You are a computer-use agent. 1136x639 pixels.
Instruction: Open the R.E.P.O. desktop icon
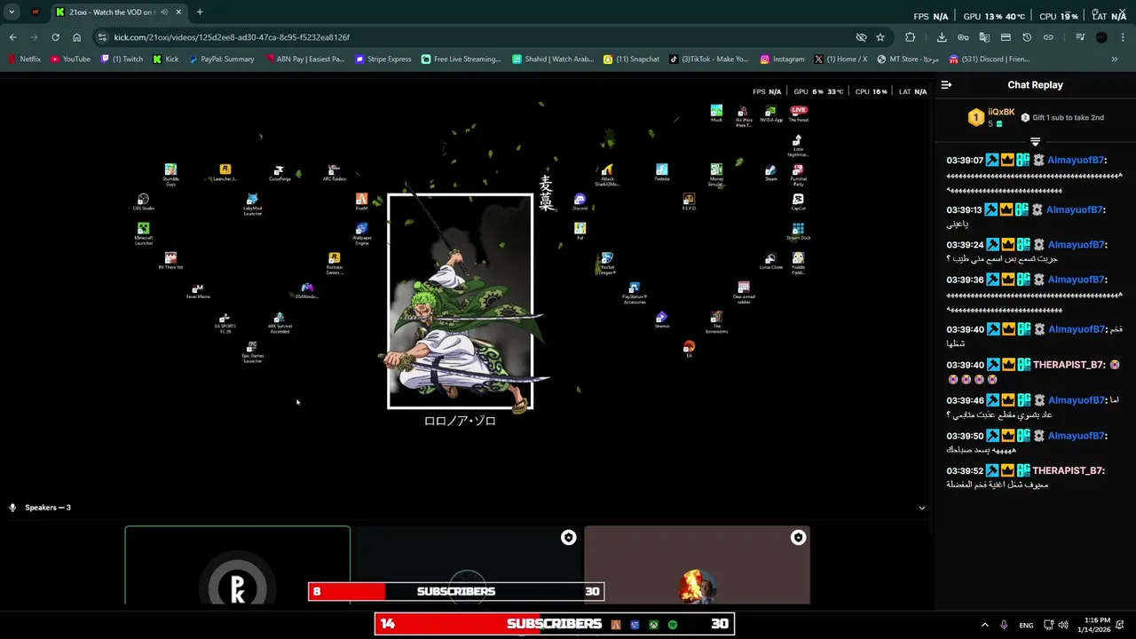coord(689,201)
